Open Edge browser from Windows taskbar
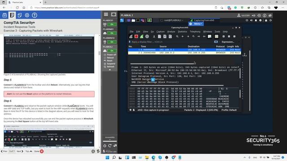 pos(153,157)
